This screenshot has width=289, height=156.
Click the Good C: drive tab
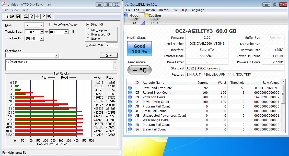[x=134, y=19]
